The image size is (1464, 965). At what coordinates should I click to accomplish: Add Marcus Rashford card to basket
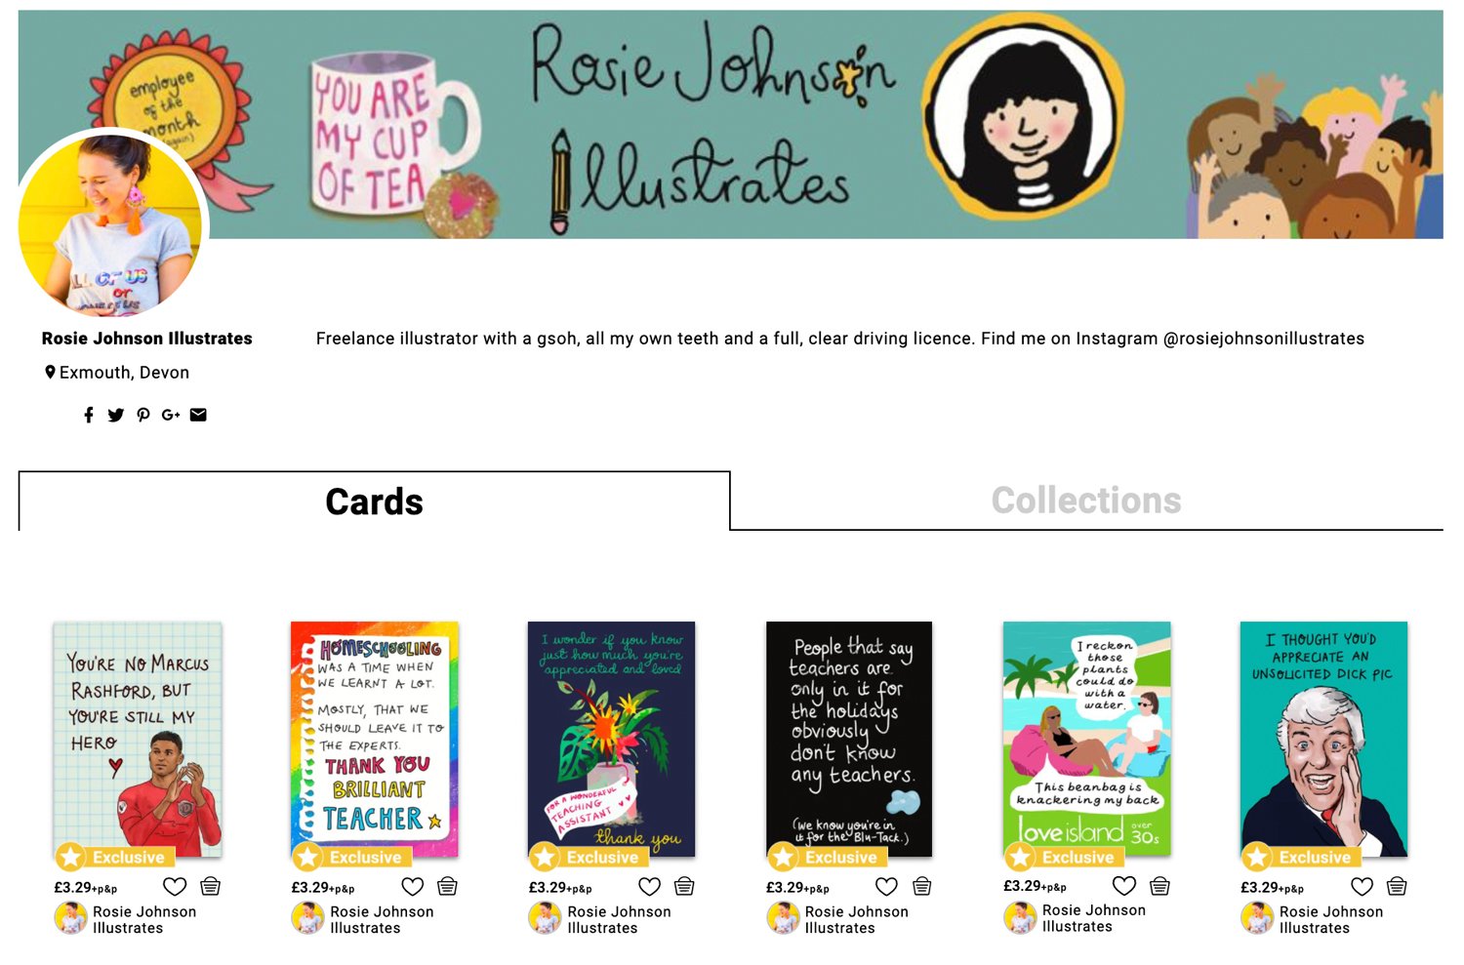pos(210,886)
